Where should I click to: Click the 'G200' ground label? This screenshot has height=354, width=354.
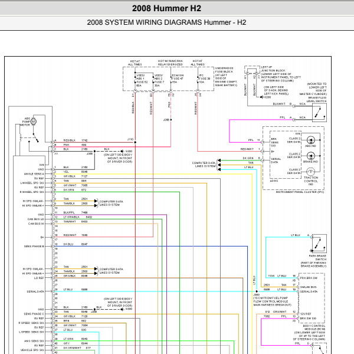pos(267,97)
